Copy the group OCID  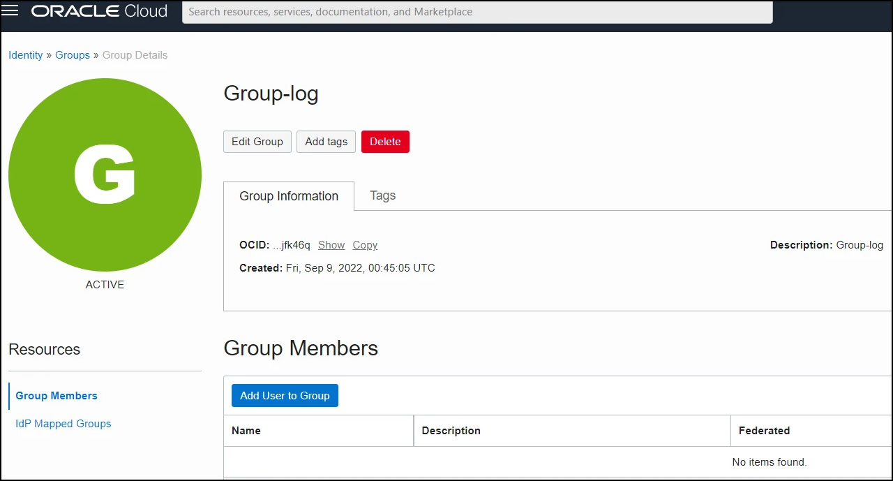[x=365, y=245]
